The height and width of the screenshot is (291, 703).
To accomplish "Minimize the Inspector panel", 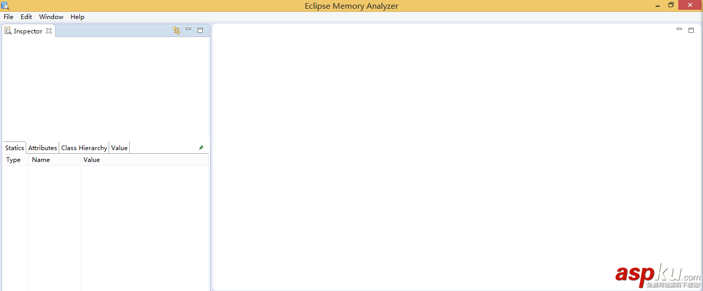I will (188, 30).
